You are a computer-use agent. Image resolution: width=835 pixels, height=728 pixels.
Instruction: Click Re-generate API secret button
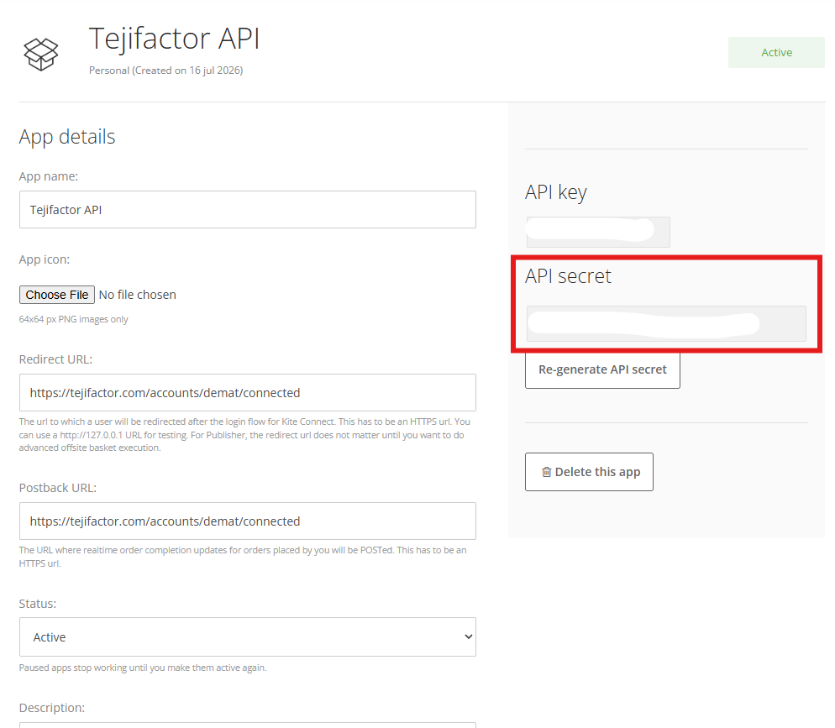(602, 369)
